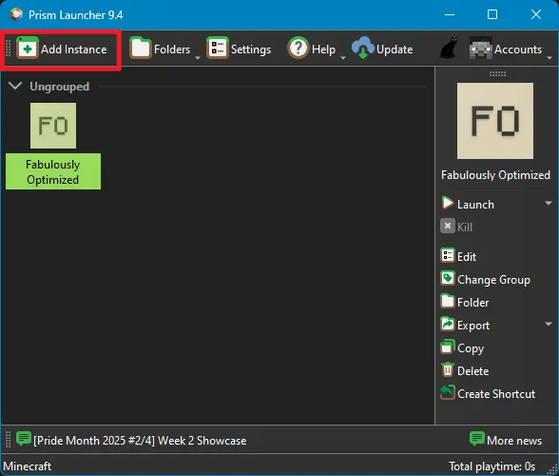The image size is (559, 476).
Task: Click the Prism Launcher title bar logo
Action: point(16,14)
